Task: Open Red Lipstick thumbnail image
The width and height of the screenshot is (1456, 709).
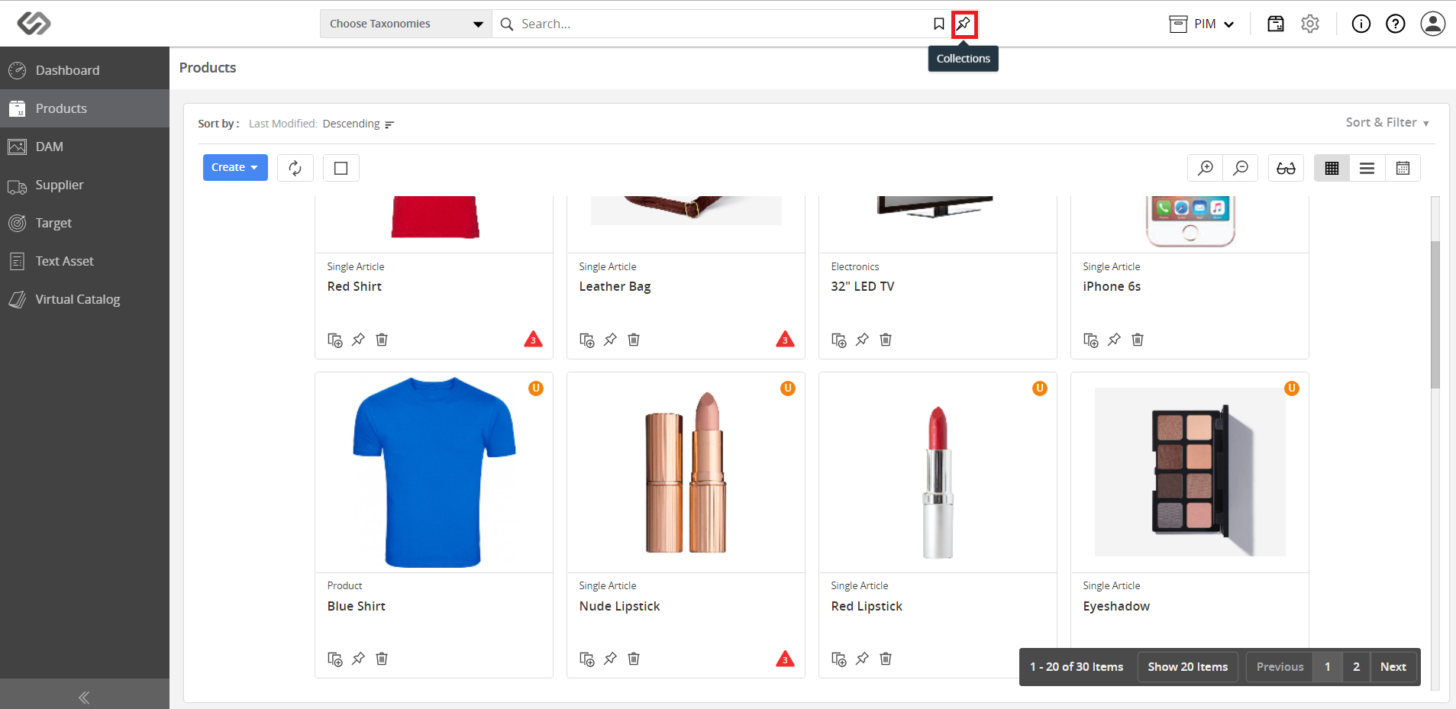Action: (938, 482)
